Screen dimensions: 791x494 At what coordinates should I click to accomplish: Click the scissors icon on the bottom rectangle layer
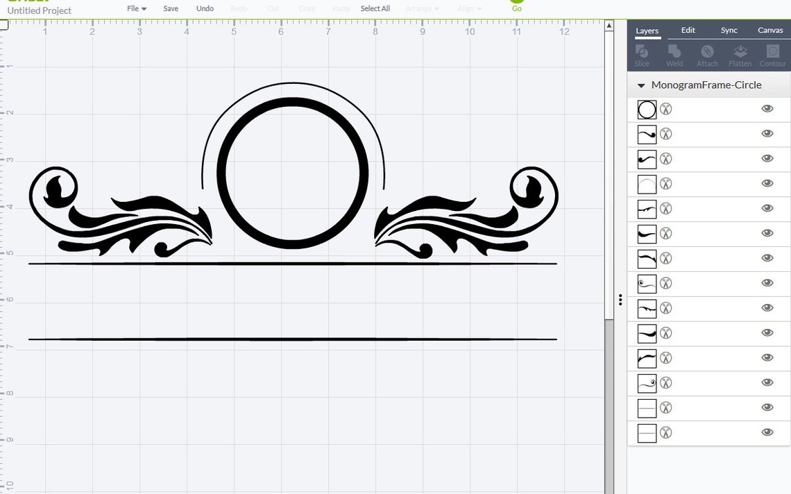pyautogui.click(x=665, y=433)
